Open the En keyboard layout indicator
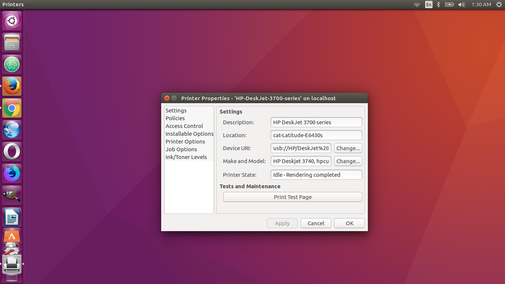 click(429, 4)
